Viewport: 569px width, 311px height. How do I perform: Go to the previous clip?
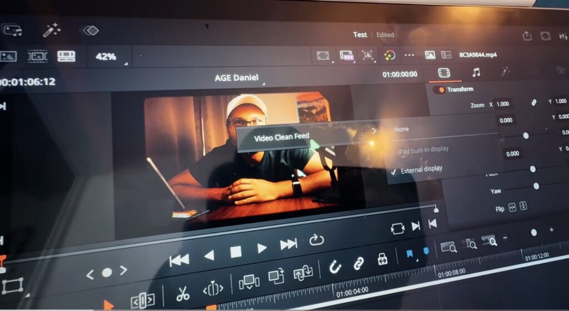pos(432,223)
